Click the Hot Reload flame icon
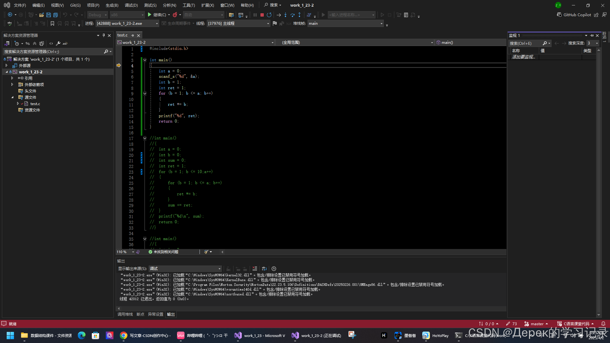Viewport: 610px width, 343px height. (x=175, y=15)
